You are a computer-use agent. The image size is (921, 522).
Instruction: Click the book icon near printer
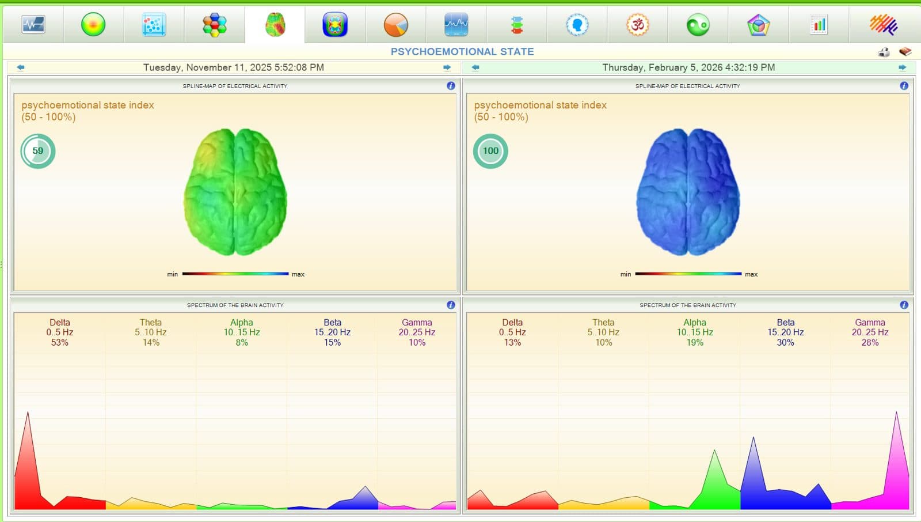(905, 52)
